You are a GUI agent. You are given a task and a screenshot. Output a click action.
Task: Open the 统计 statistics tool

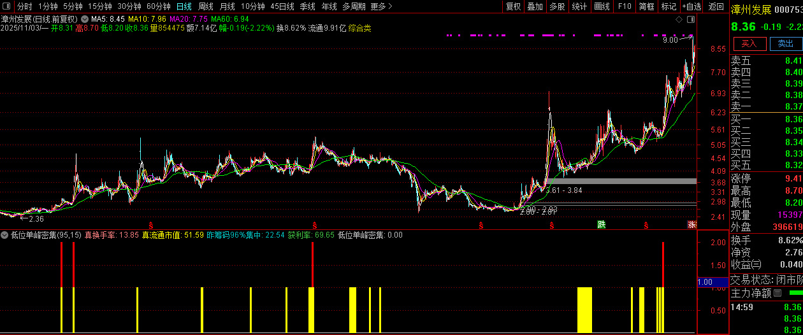click(580, 6)
